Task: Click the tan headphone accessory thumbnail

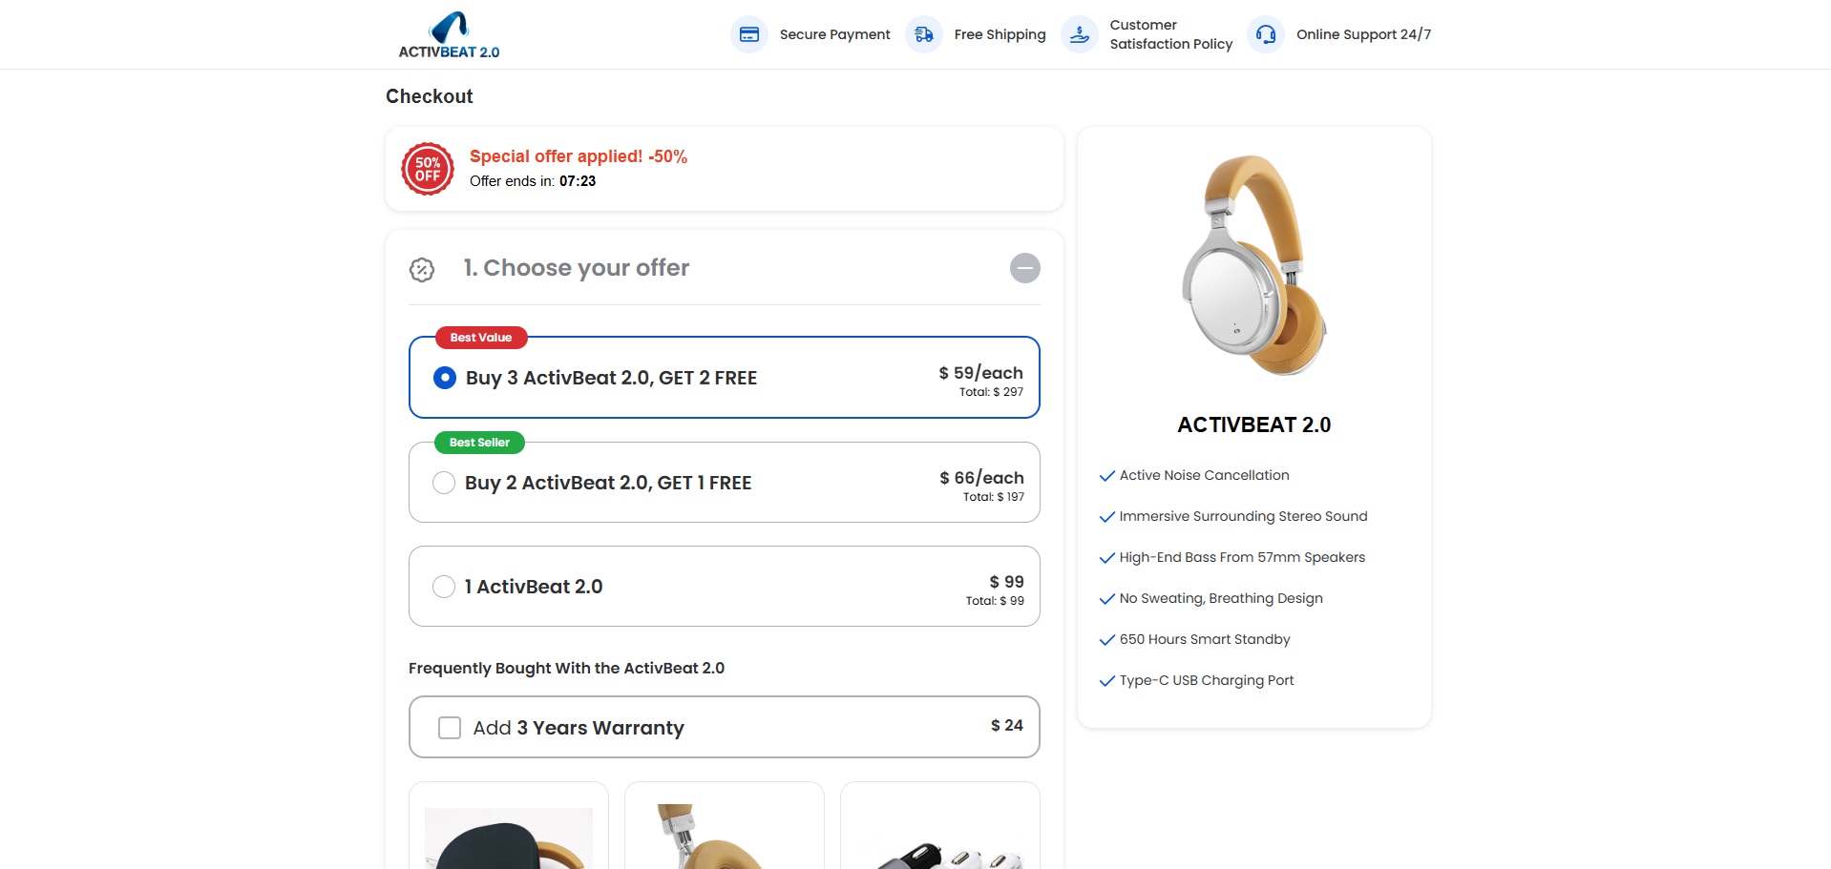Action: point(724,837)
